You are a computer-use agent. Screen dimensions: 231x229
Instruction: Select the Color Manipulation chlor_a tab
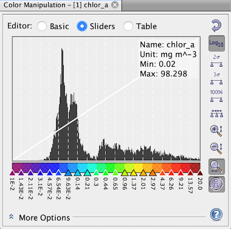tap(56, 5)
